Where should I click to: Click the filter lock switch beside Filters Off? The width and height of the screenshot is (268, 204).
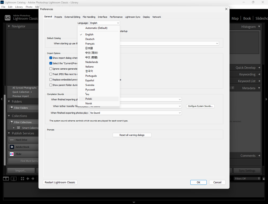click(264, 178)
